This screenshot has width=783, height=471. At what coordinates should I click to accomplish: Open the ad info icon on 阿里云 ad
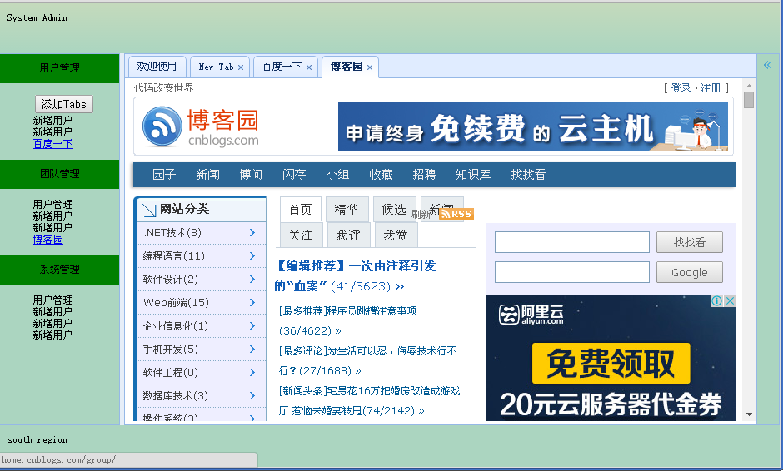point(716,300)
